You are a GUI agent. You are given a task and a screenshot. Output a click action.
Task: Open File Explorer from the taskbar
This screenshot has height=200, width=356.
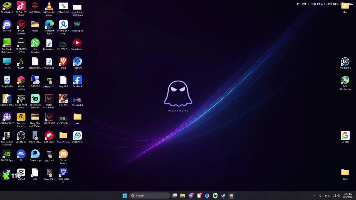[x=182, y=196]
